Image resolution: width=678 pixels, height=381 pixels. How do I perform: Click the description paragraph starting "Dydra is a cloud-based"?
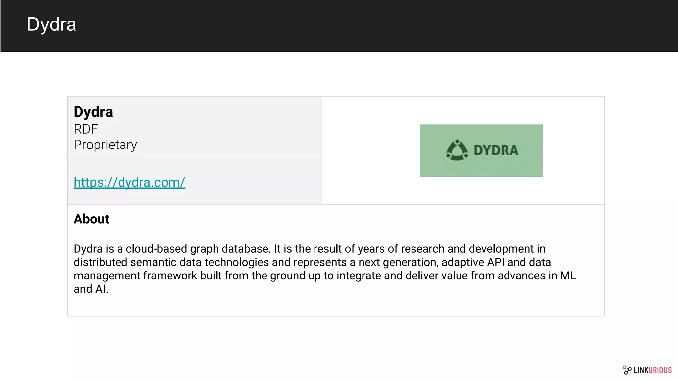(x=325, y=269)
